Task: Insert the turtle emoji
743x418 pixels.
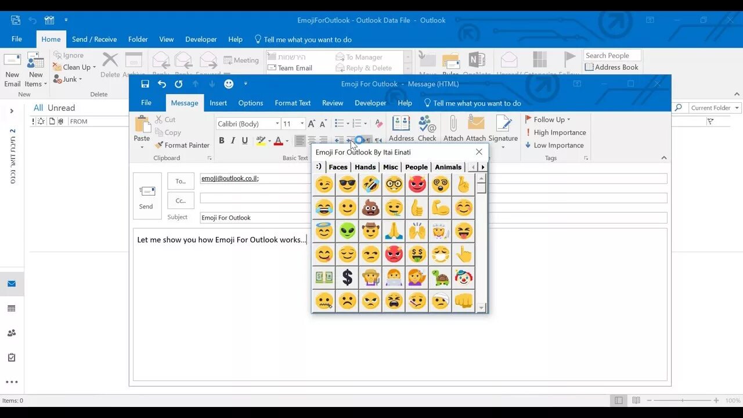Action: [440, 278]
